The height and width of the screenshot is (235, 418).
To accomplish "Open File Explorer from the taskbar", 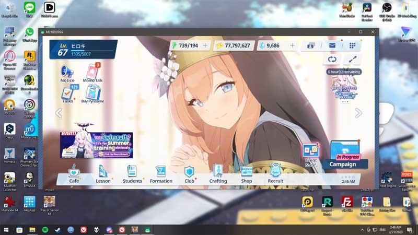I will pos(32,230).
